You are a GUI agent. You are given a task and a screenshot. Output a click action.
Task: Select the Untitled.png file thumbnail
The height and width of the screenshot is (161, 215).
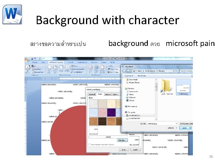[x=183, y=87]
